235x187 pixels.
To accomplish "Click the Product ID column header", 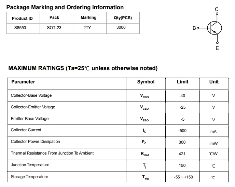I will click(22, 18).
